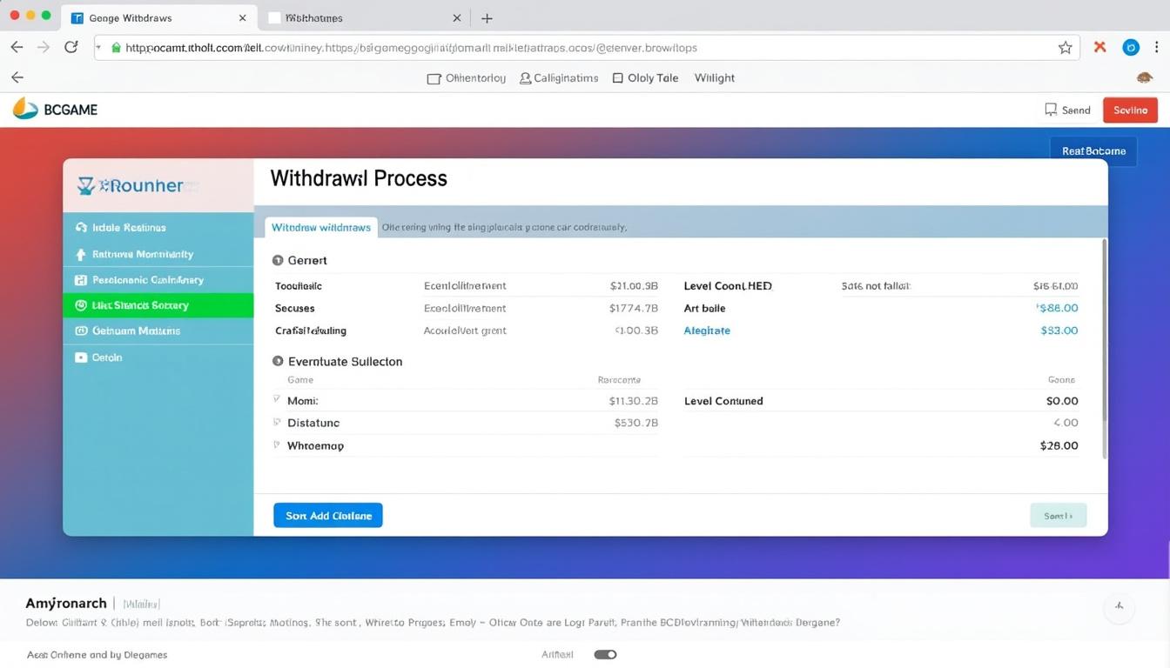1170x668 pixels.
Task: Toggle the switch at page bottom
Action: pyautogui.click(x=605, y=654)
